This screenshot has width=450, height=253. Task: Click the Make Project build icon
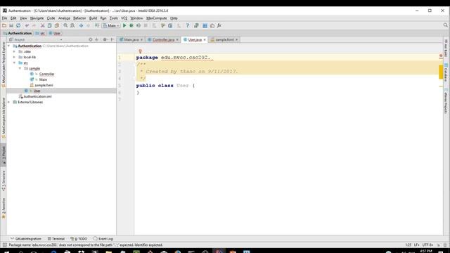click(x=97, y=25)
